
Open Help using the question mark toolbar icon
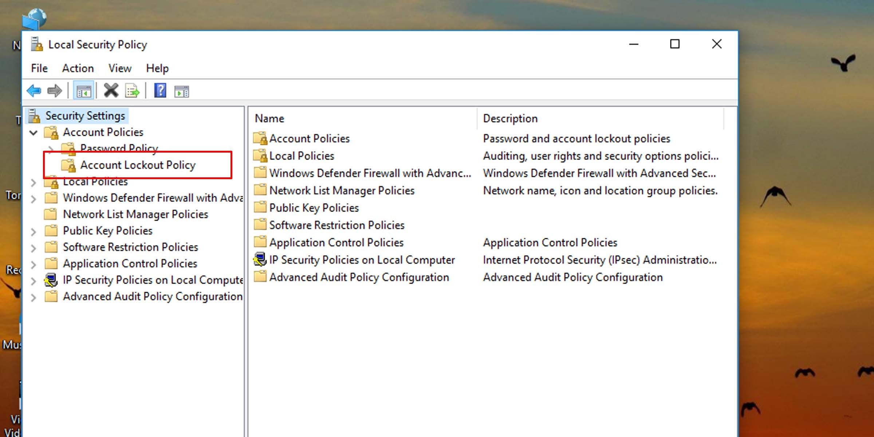click(x=159, y=91)
